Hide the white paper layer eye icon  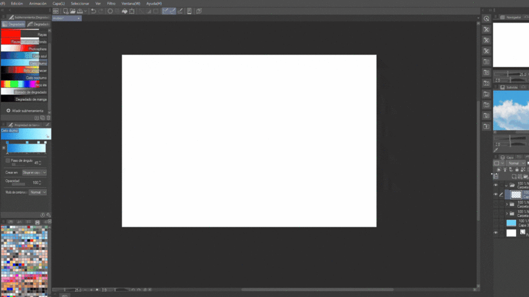click(x=495, y=233)
